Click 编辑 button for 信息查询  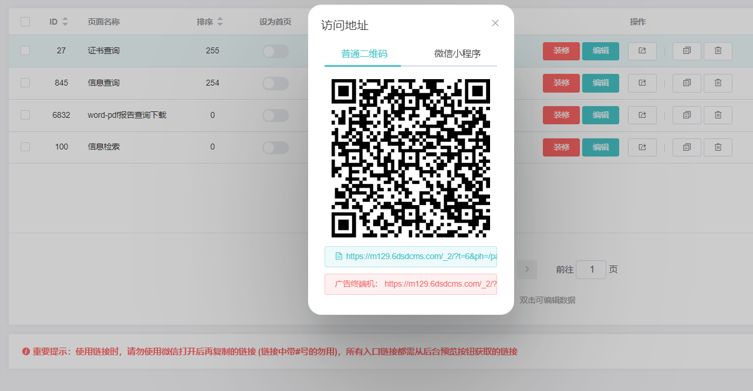(600, 83)
